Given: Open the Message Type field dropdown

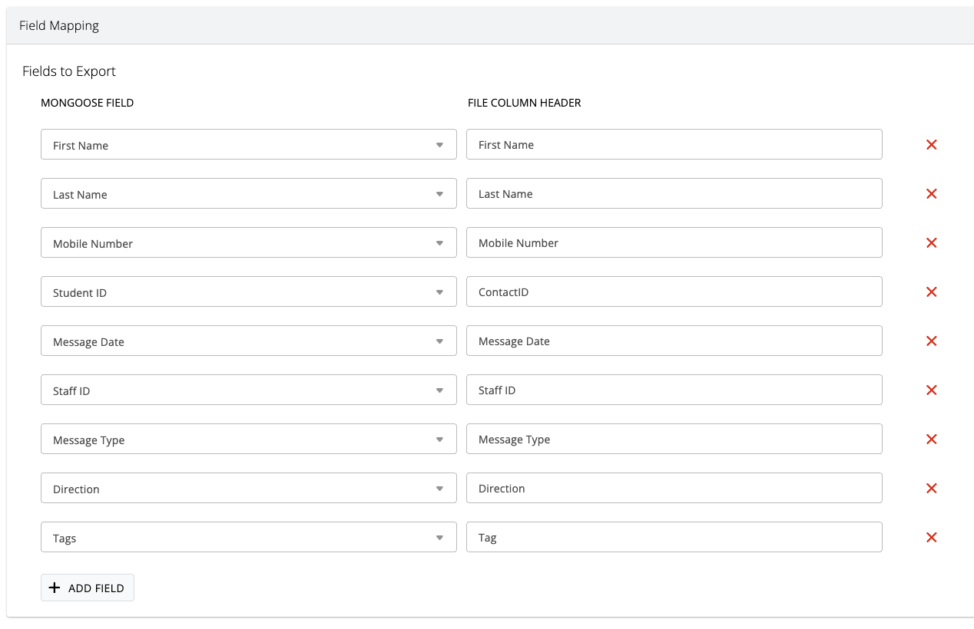Looking at the screenshot, I should coord(248,440).
